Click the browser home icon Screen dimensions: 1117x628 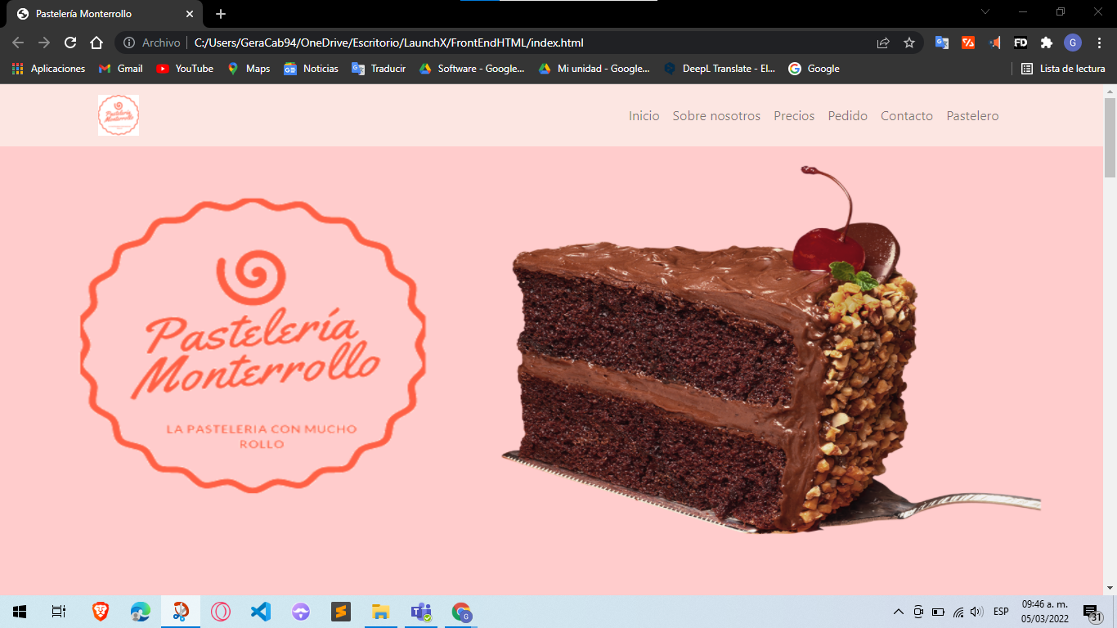[96, 43]
